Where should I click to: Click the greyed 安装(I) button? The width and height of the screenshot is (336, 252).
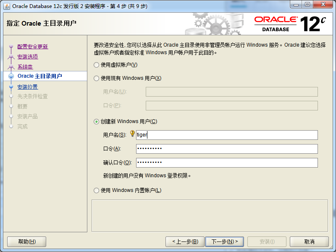pyautogui.click(x=267, y=242)
